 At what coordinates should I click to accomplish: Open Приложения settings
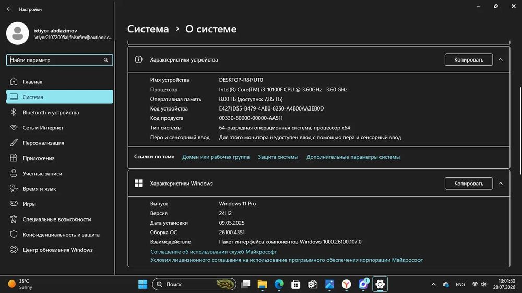(60, 158)
